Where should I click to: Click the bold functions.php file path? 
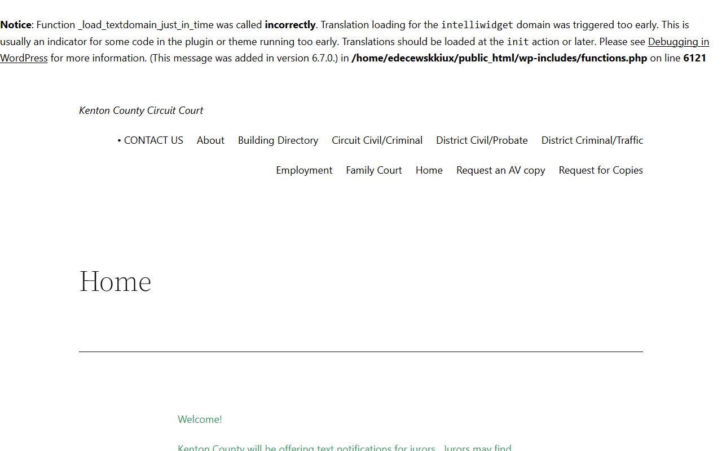[x=499, y=58]
